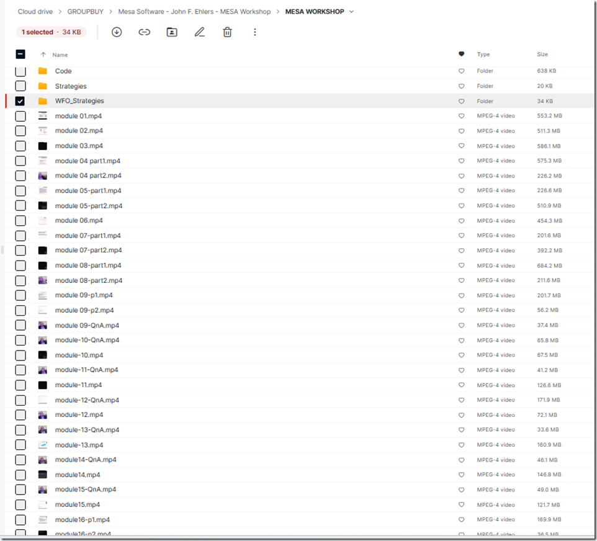Tick the checkbox for module 03.mp4
The height and width of the screenshot is (541, 597).
[20, 146]
